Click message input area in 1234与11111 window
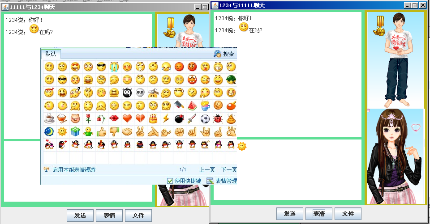This screenshot has width=430, height=224. tap(288, 170)
